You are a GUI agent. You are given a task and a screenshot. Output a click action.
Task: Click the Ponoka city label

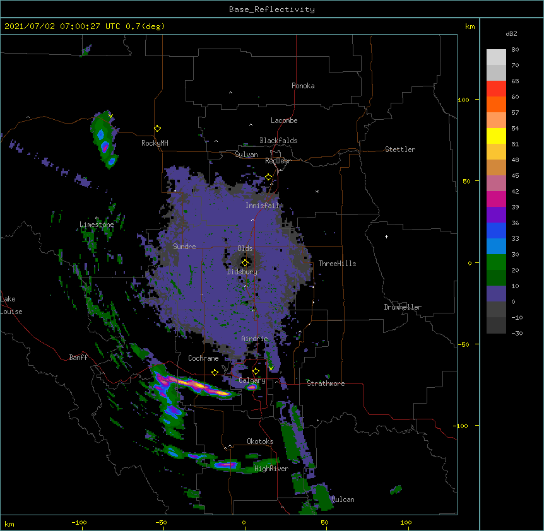[x=303, y=86]
